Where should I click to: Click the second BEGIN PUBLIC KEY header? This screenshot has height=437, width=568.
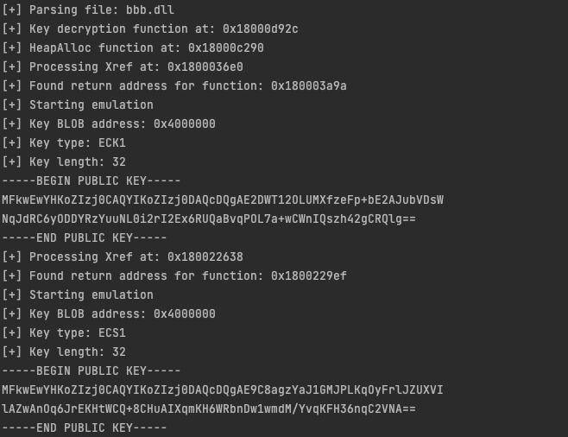92,370
